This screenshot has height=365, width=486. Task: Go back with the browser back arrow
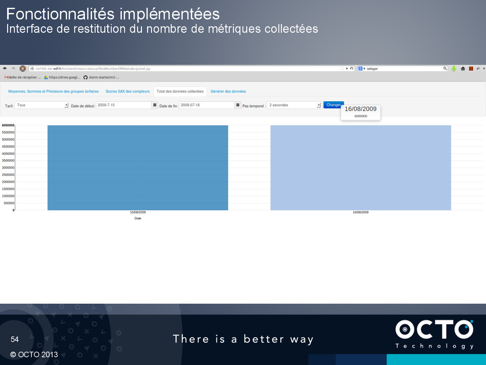5,68
